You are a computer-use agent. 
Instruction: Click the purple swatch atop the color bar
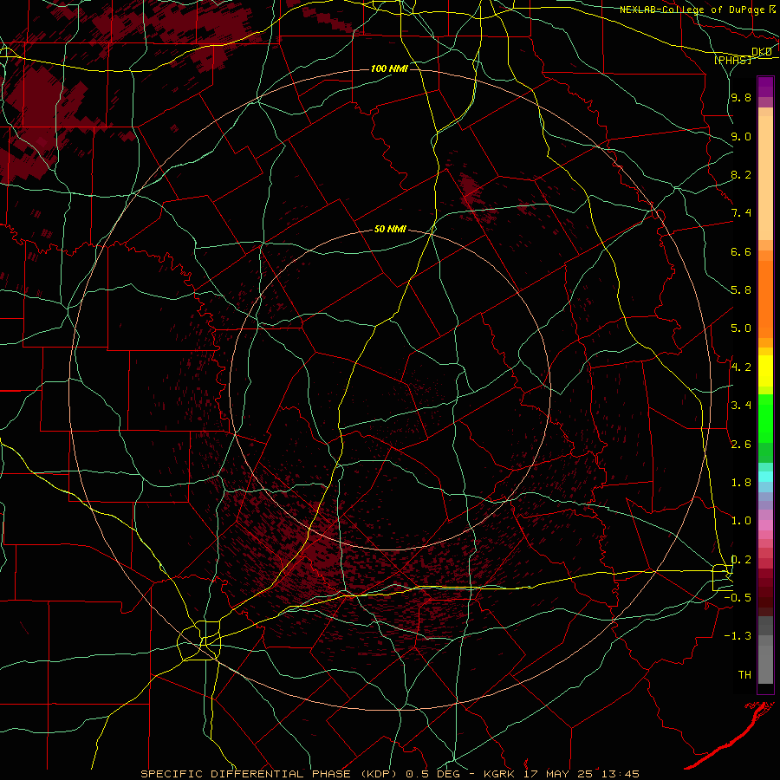pyautogui.click(x=765, y=87)
